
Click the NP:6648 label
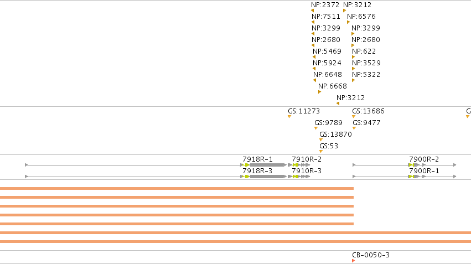click(328, 75)
